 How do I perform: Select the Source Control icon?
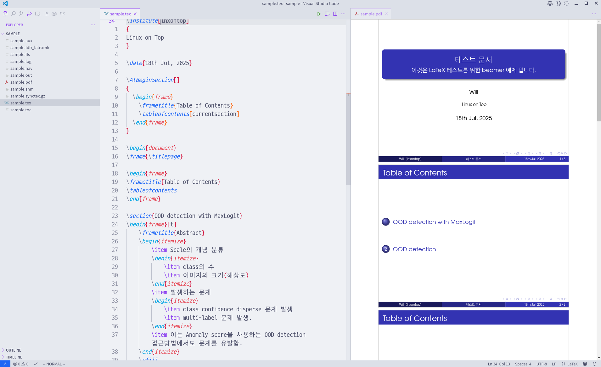21,14
